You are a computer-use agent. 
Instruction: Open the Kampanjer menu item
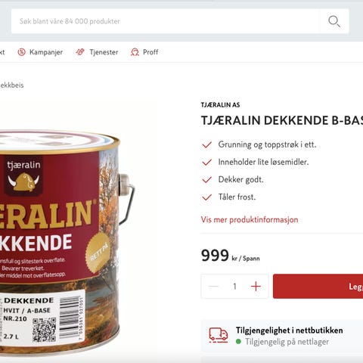coord(40,52)
